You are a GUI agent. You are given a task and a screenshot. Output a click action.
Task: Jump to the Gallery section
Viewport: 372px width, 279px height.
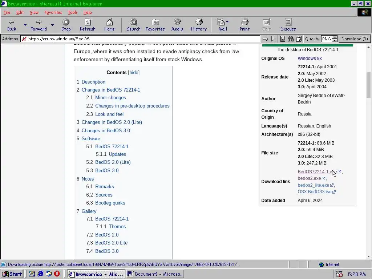pyautogui.click(x=89, y=211)
